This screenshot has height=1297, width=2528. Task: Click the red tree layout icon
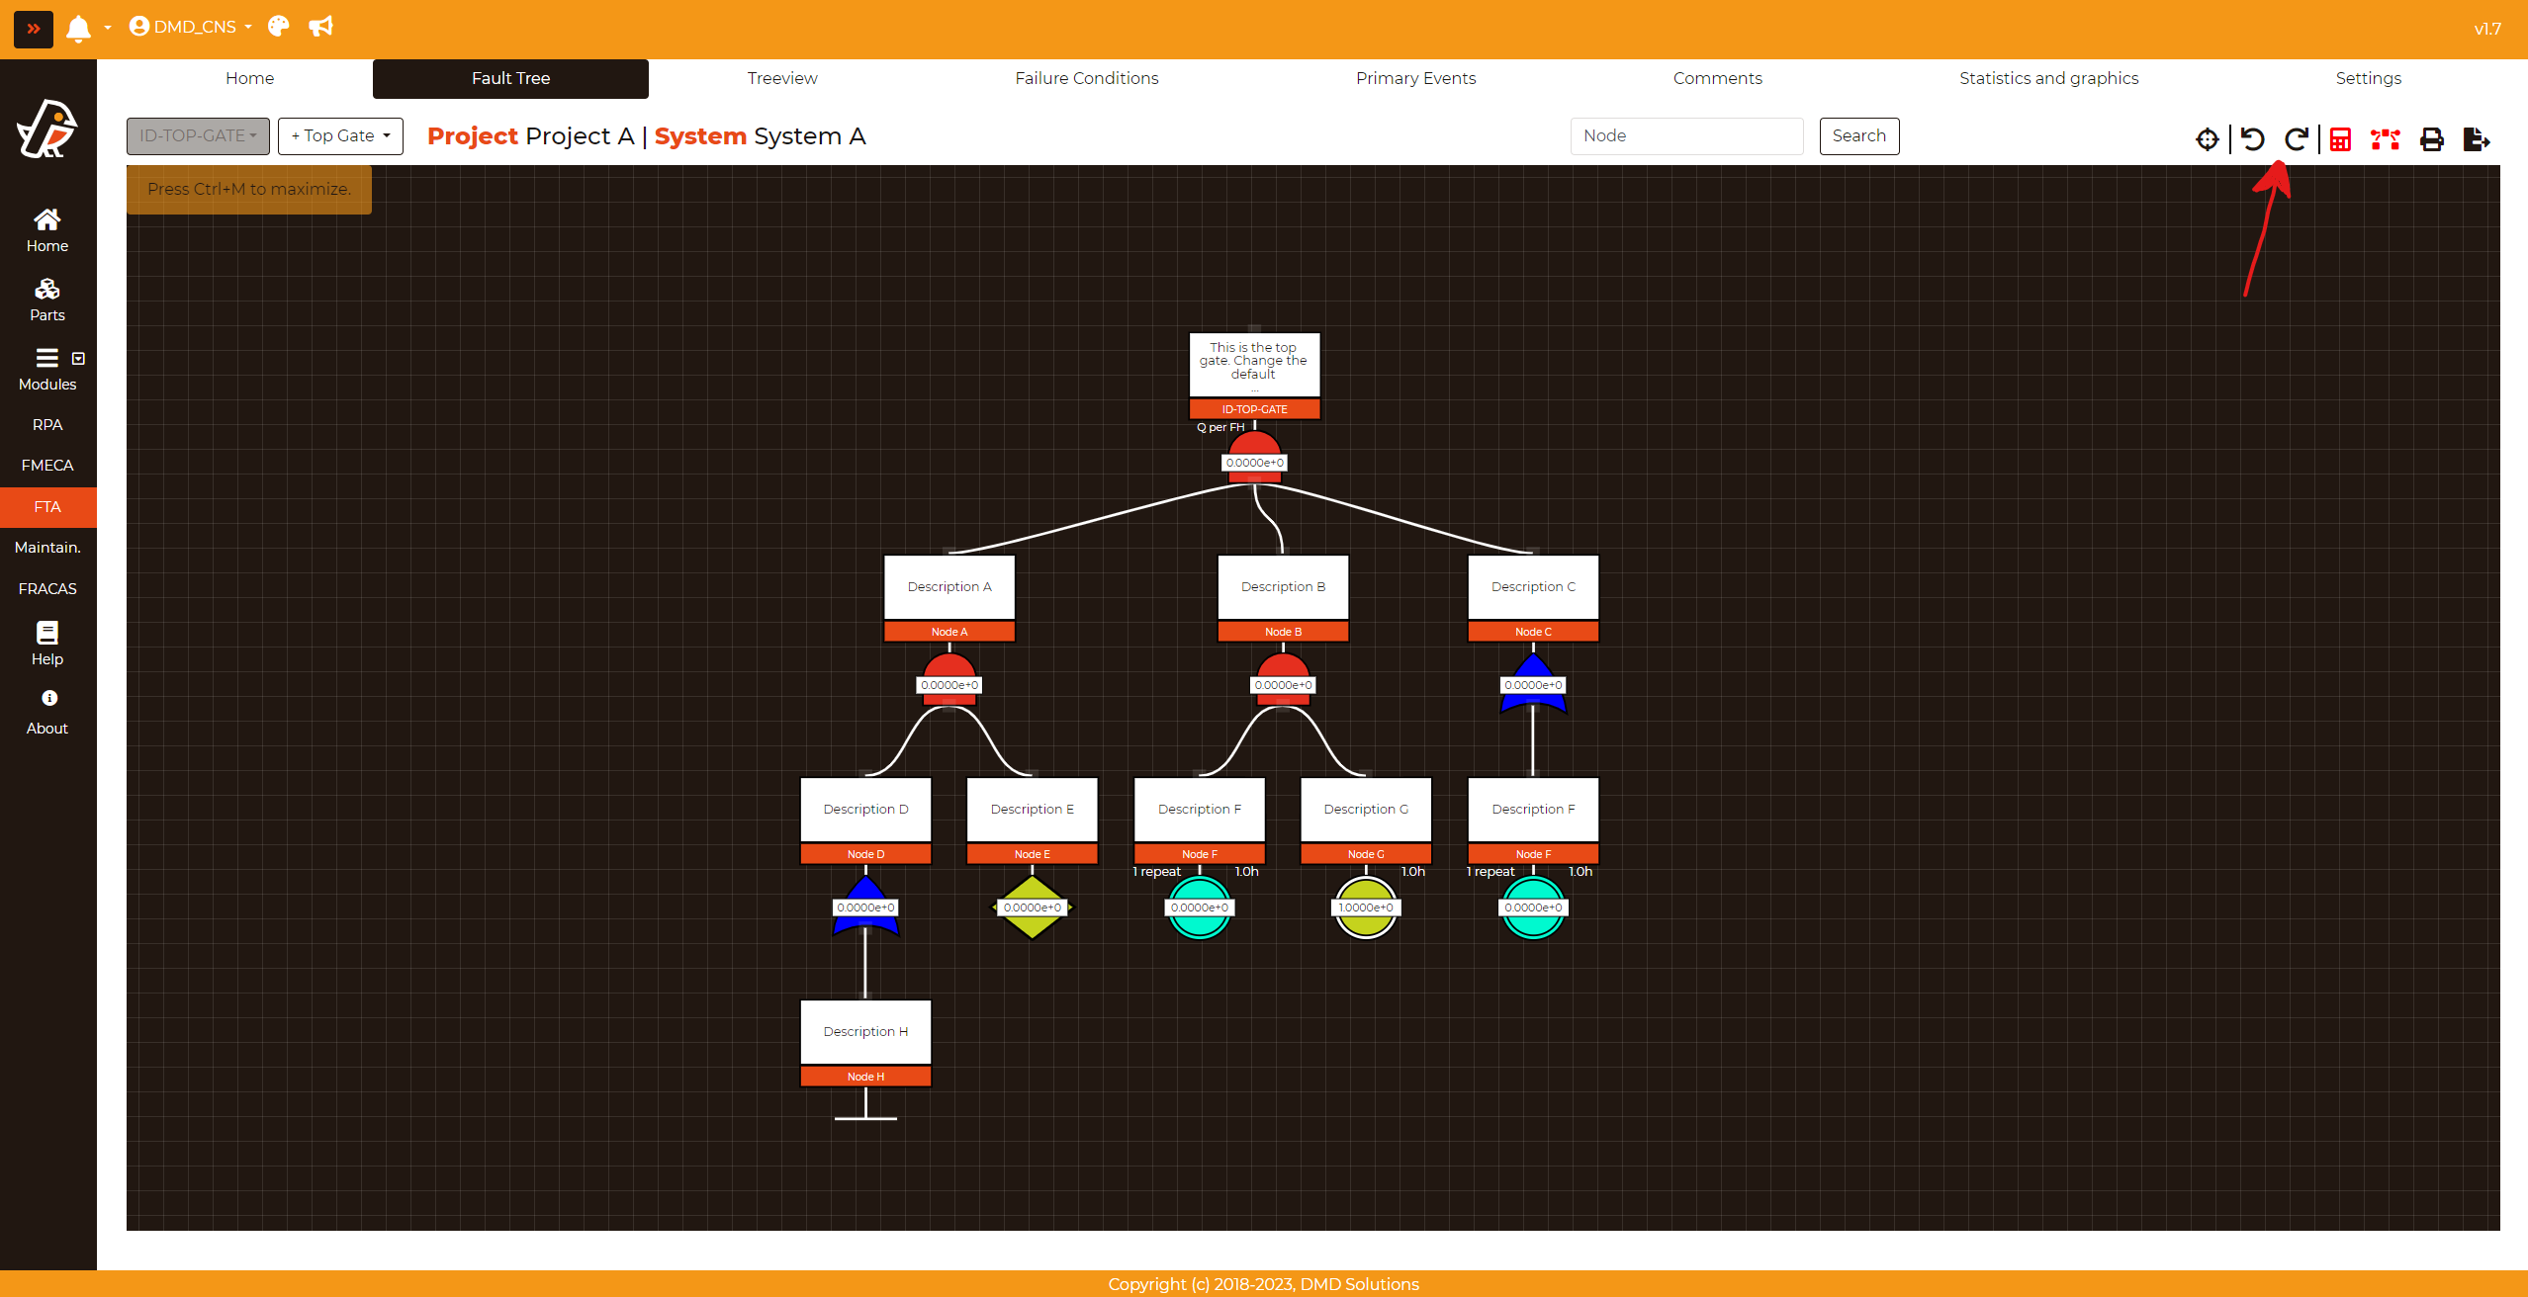2385,139
